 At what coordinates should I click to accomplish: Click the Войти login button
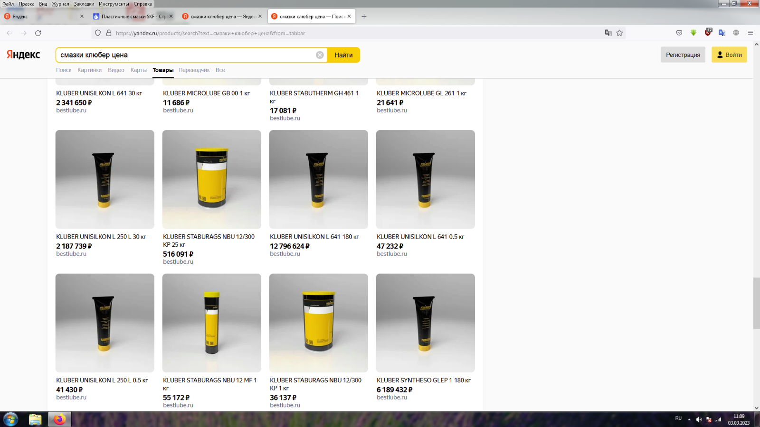[729, 55]
